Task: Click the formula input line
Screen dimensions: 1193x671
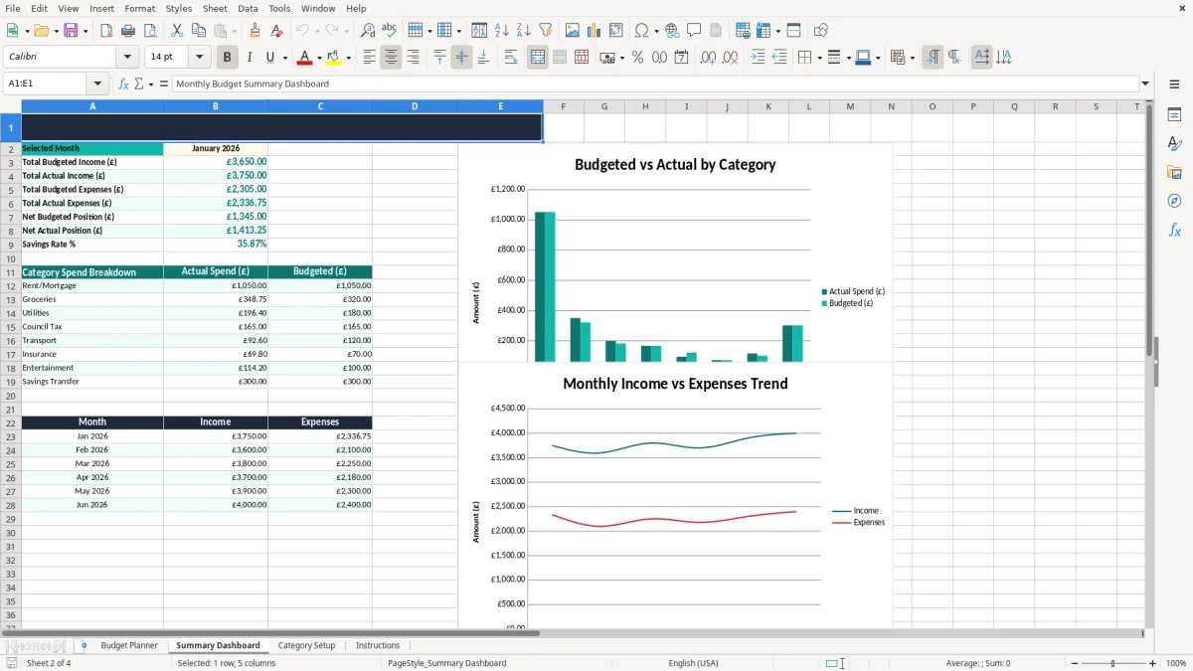Action: tap(654, 84)
